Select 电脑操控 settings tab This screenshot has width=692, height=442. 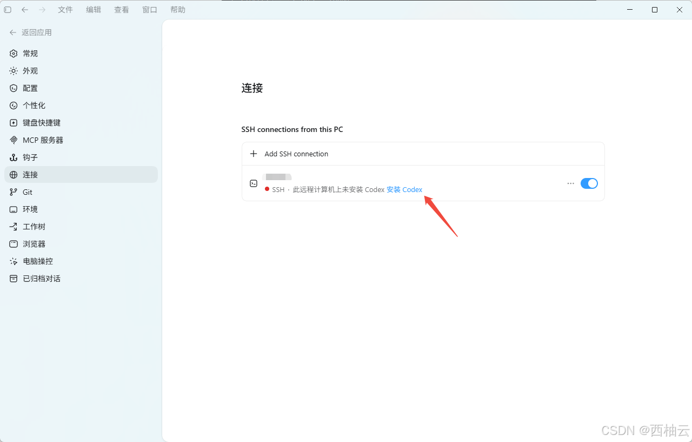pos(81,261)
